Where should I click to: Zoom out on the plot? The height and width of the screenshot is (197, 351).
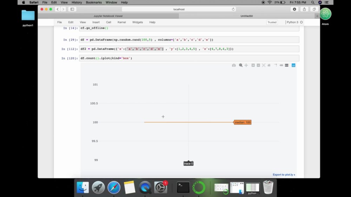(x=258, y=65)
